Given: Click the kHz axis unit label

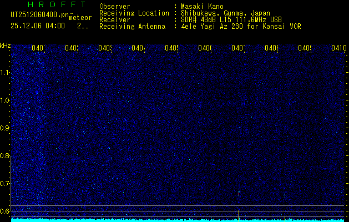Looking at the screenshot, I should (5, 46).
